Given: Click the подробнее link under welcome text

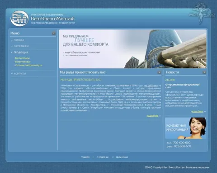Looking at the screenshot, I should [x=152, y=116].
